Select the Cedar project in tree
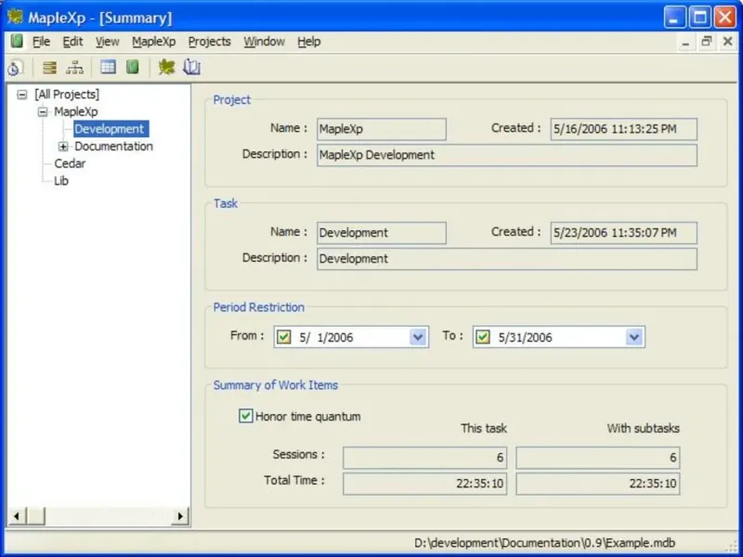Image resolution: width=743 pixels, height=557 pixels. [70, 163]
